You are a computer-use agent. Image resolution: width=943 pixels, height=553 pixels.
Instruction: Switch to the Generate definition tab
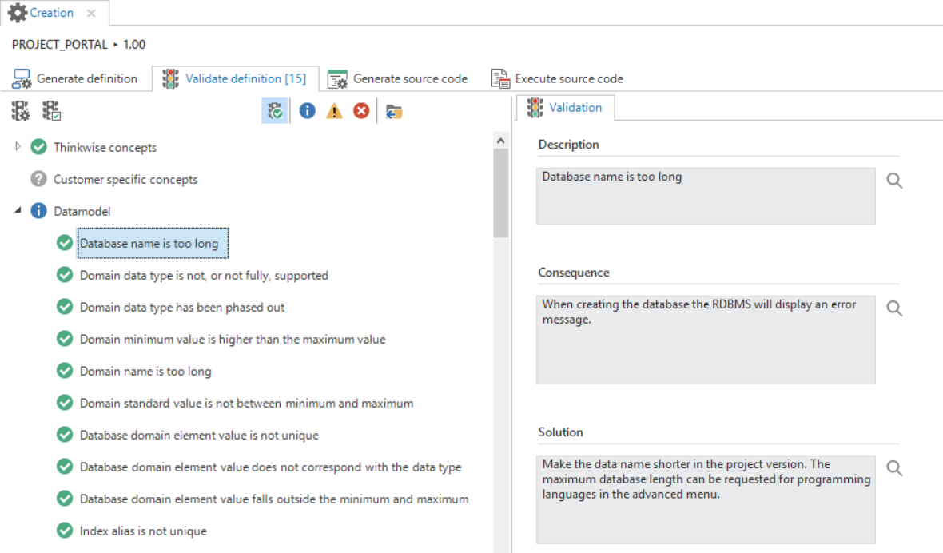(x=76, y=78)
